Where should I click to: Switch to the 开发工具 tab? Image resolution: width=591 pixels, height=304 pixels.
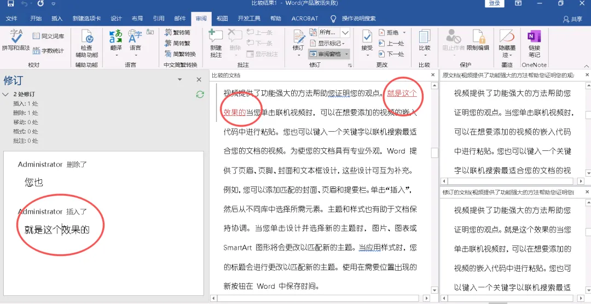(x=249, y=19)
